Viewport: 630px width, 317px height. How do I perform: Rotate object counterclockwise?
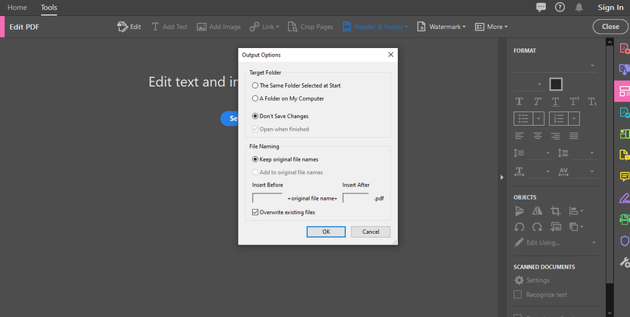(519, 227)
